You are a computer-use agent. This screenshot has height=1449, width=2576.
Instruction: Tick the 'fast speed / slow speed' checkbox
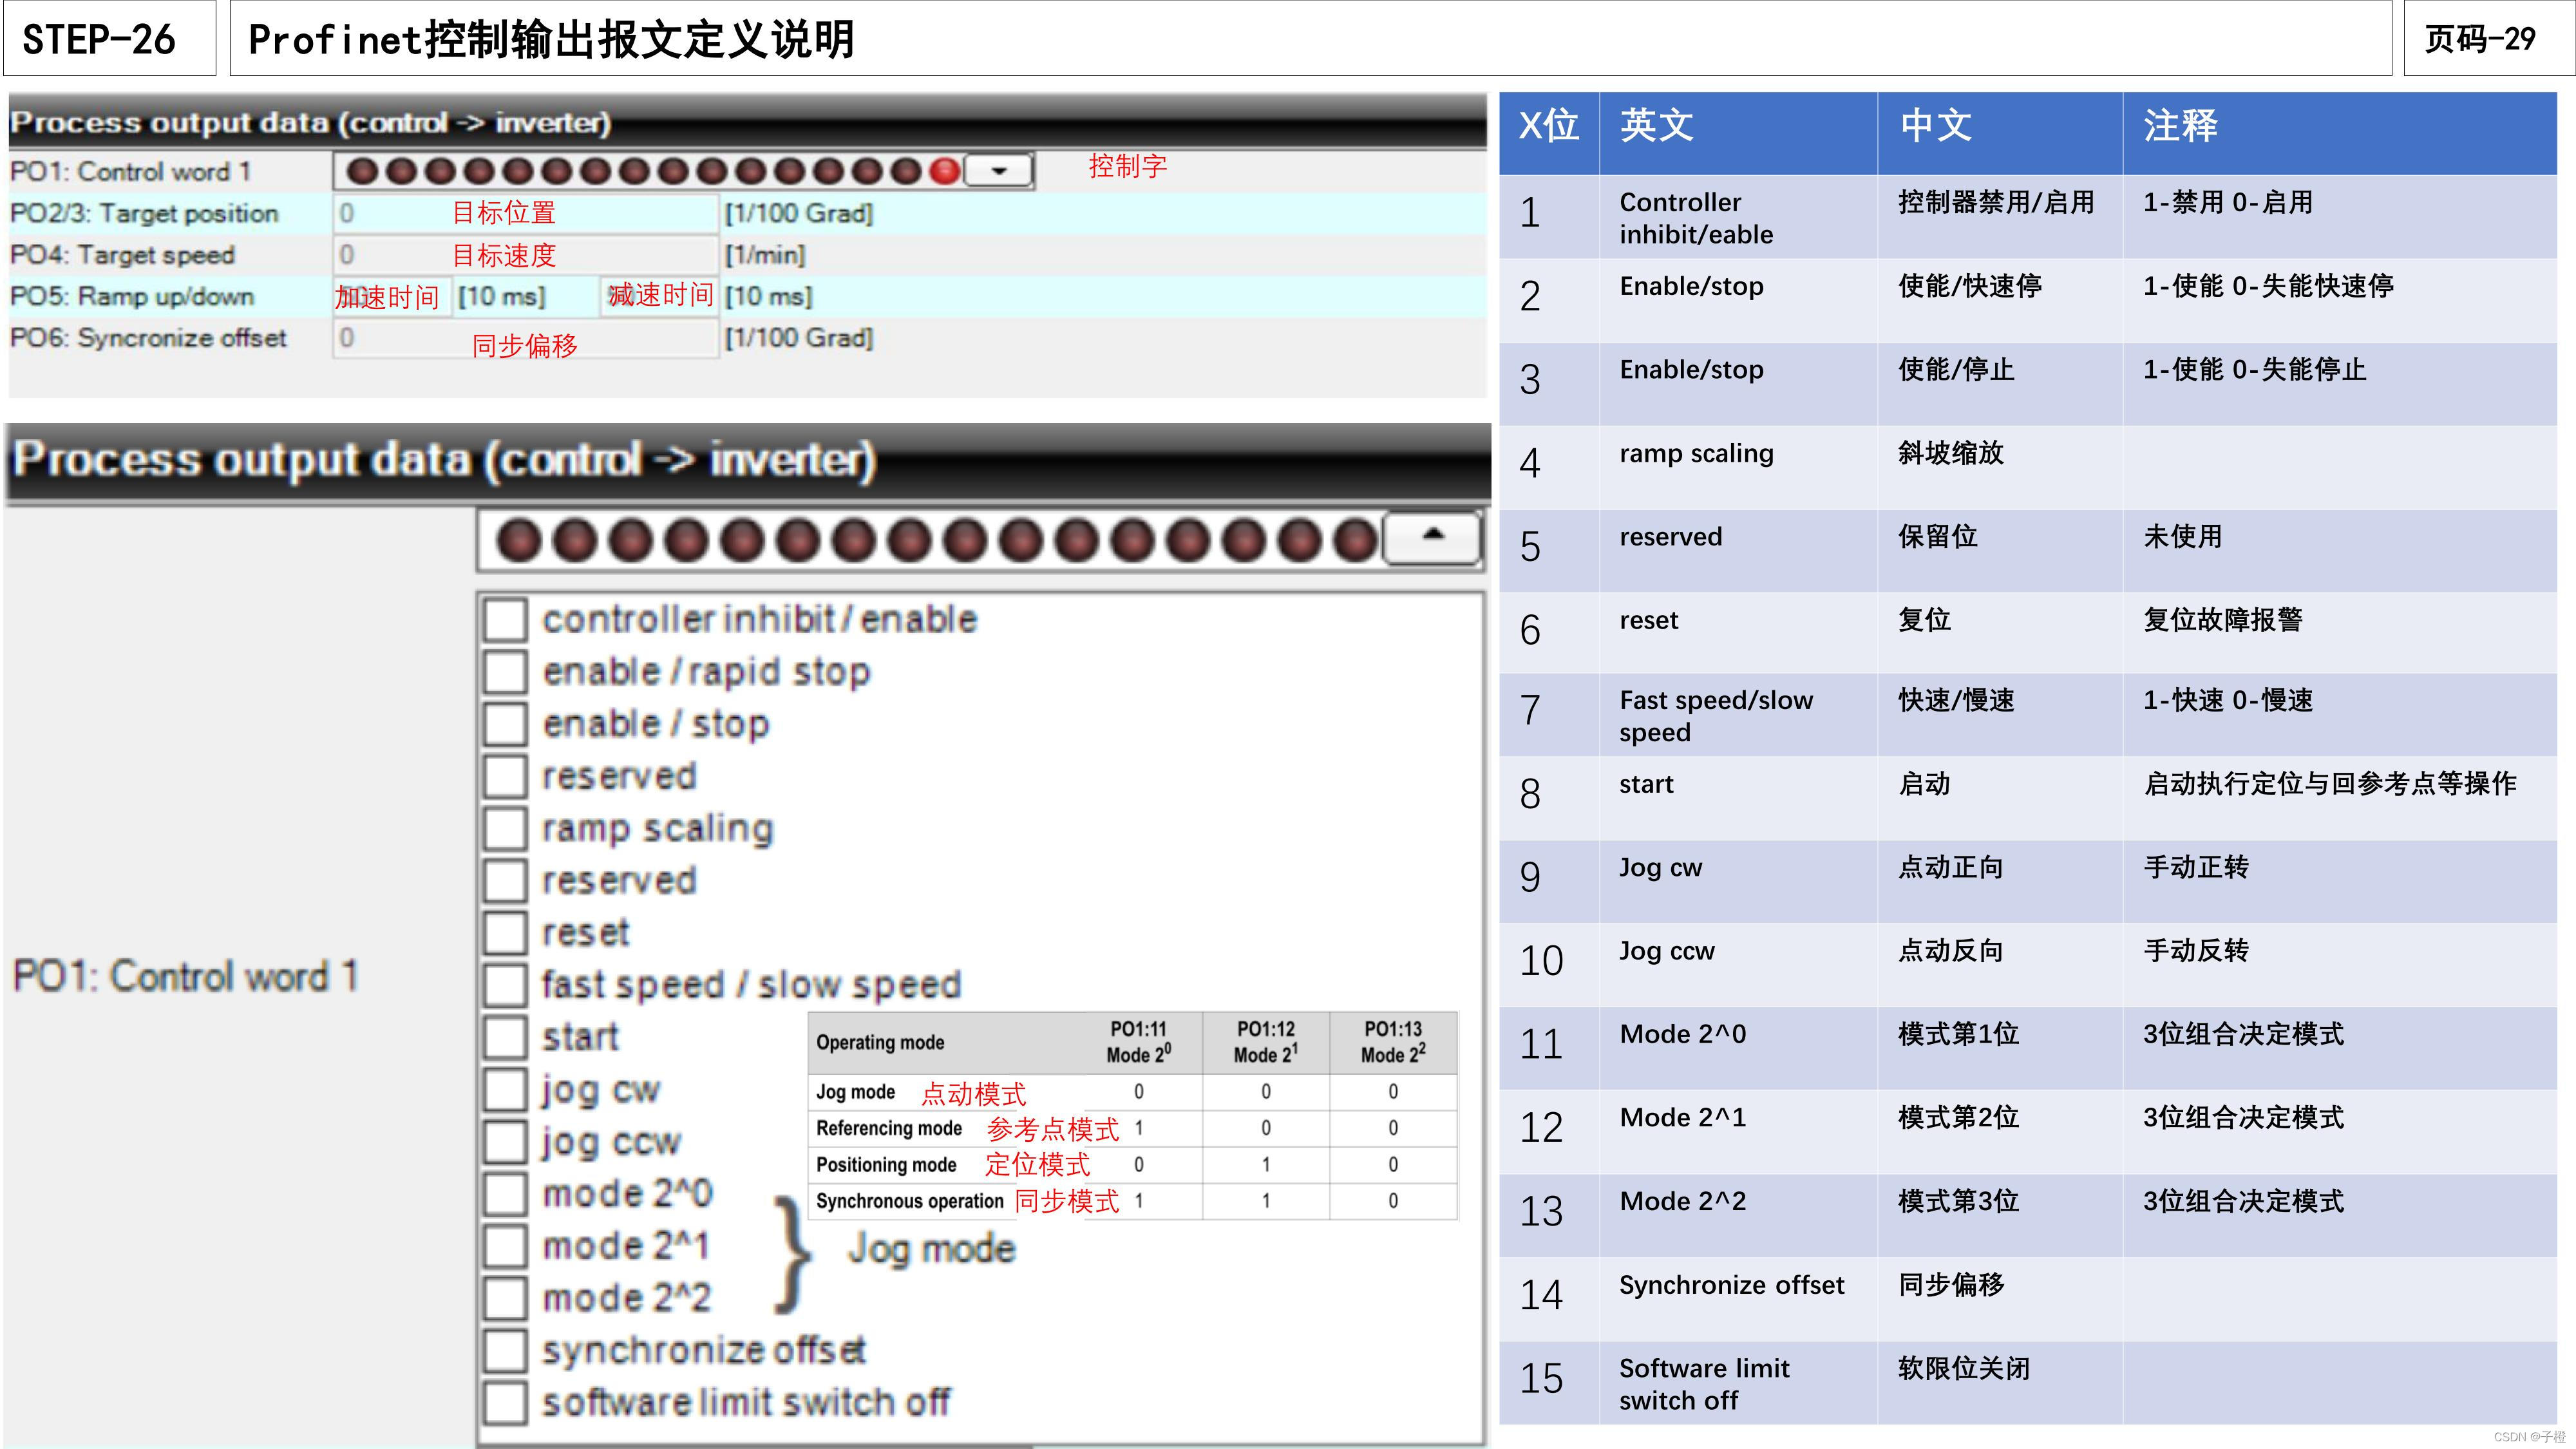pos(505,985)
